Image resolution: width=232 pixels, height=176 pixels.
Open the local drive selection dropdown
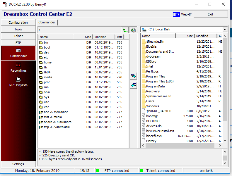tap(225, 30)
